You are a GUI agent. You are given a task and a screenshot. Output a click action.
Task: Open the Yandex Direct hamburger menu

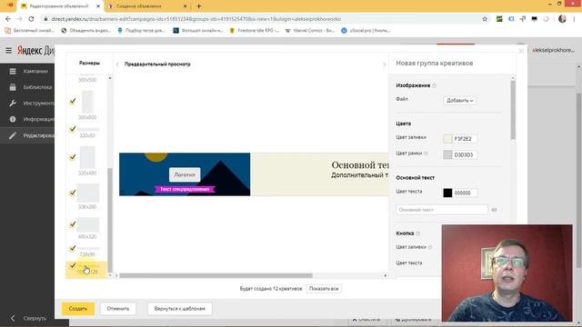[x=8, y=50]
